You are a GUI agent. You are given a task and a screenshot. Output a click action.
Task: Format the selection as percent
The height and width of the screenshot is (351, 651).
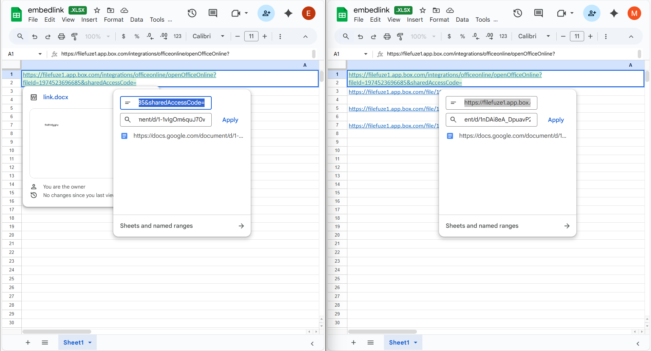[x=137, y=36]
